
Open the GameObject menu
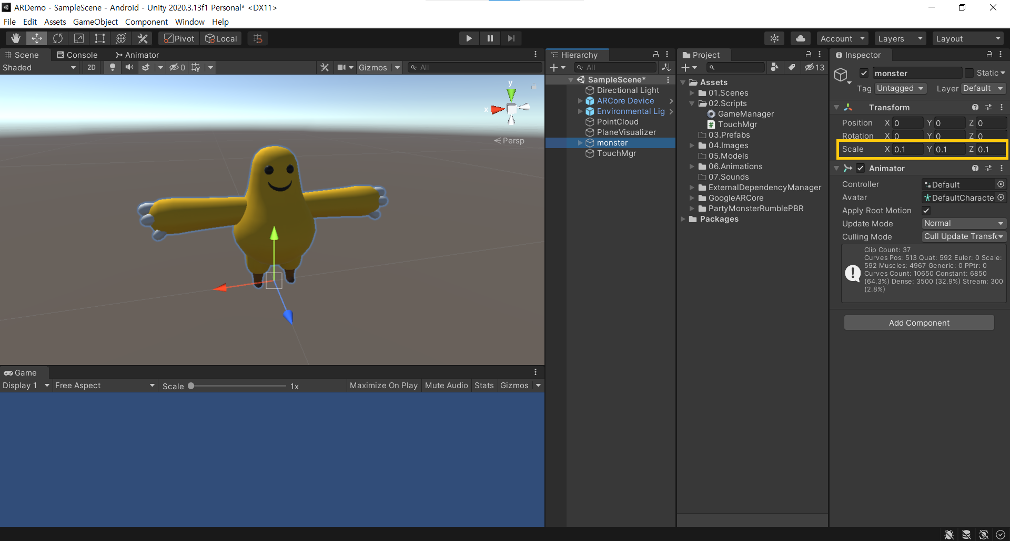tap(95, 22)
